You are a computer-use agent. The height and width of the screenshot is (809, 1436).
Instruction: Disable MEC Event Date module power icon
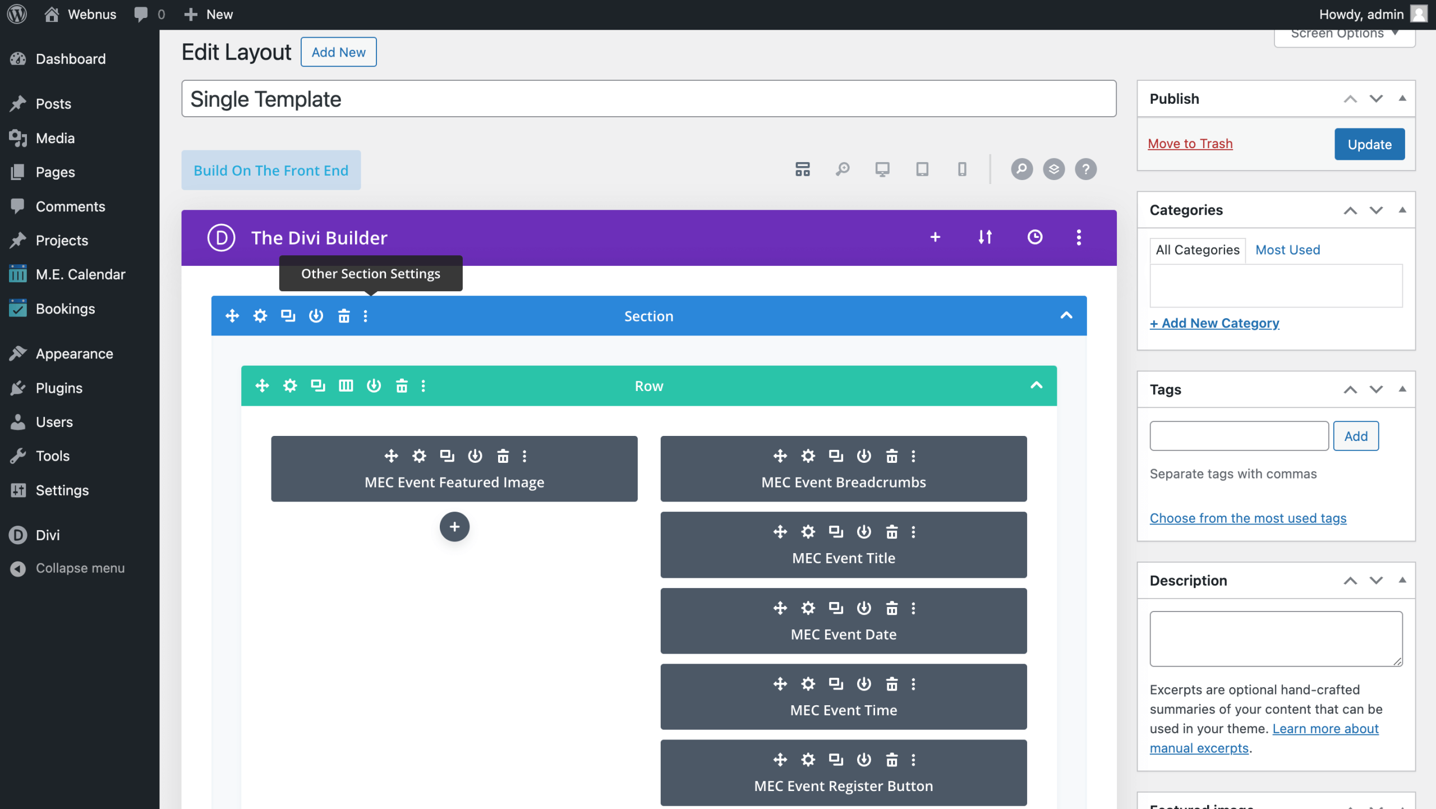[864, 608]
